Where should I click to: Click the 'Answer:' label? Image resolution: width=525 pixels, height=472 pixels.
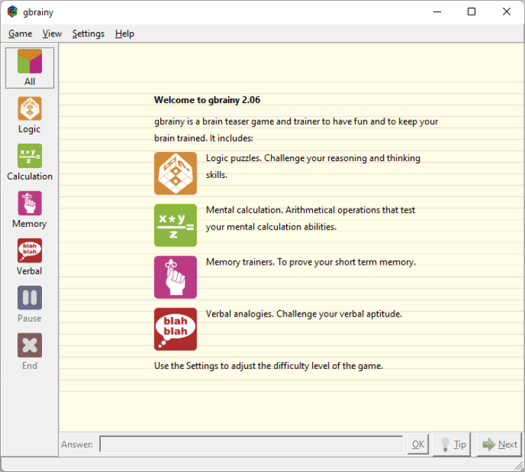(77, 444)
